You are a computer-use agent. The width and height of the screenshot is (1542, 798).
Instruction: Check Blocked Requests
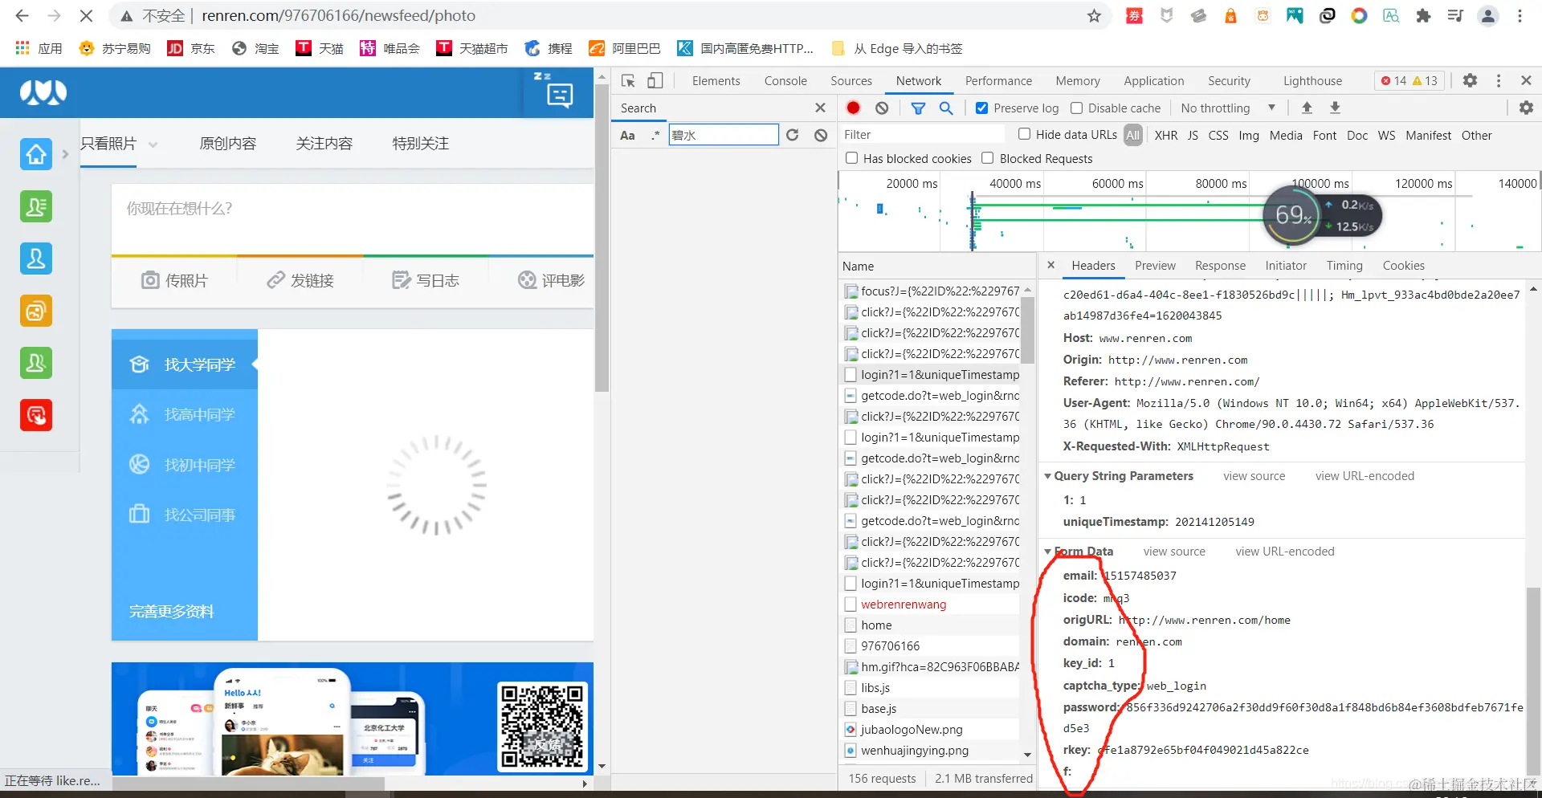[988, 158]
